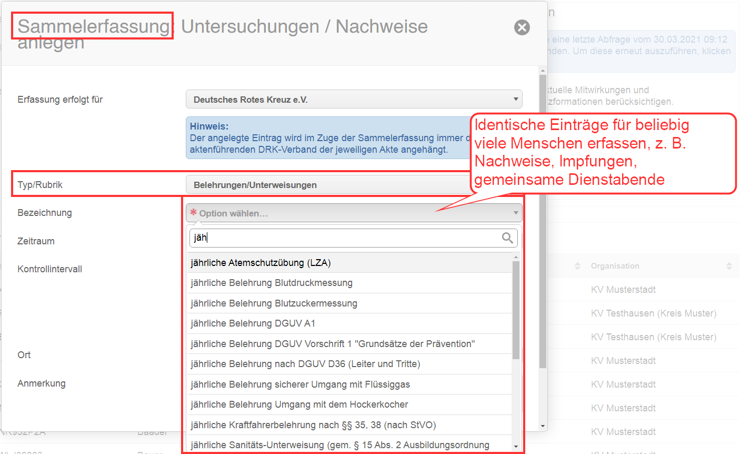The image size is (741, 454).
Task: Choose 'jährliche Belehrung nach DGUV D36' entry
Action: tap(349, 364)
